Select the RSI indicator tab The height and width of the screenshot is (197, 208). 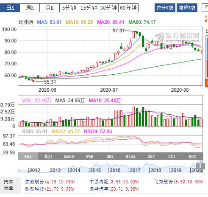pyautogui.click(x=28, y=156)
